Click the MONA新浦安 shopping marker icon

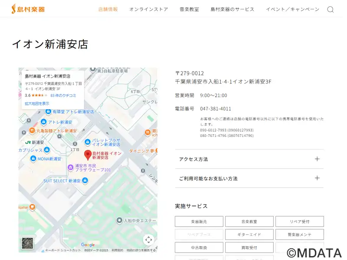pyautogui.click(x=33, y=159)
